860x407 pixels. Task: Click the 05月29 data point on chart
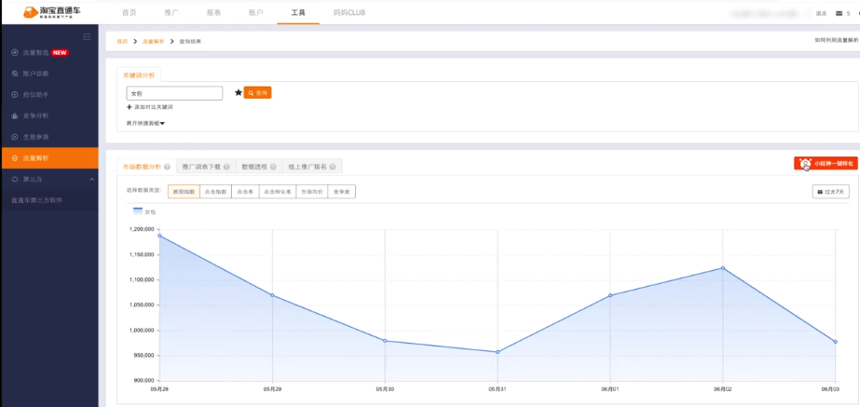click(x=272, y=295)
